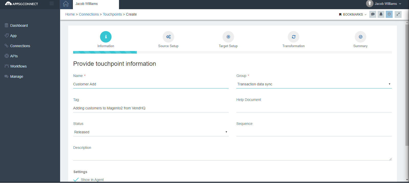Click the Name input field

click(x=151, y=84)
